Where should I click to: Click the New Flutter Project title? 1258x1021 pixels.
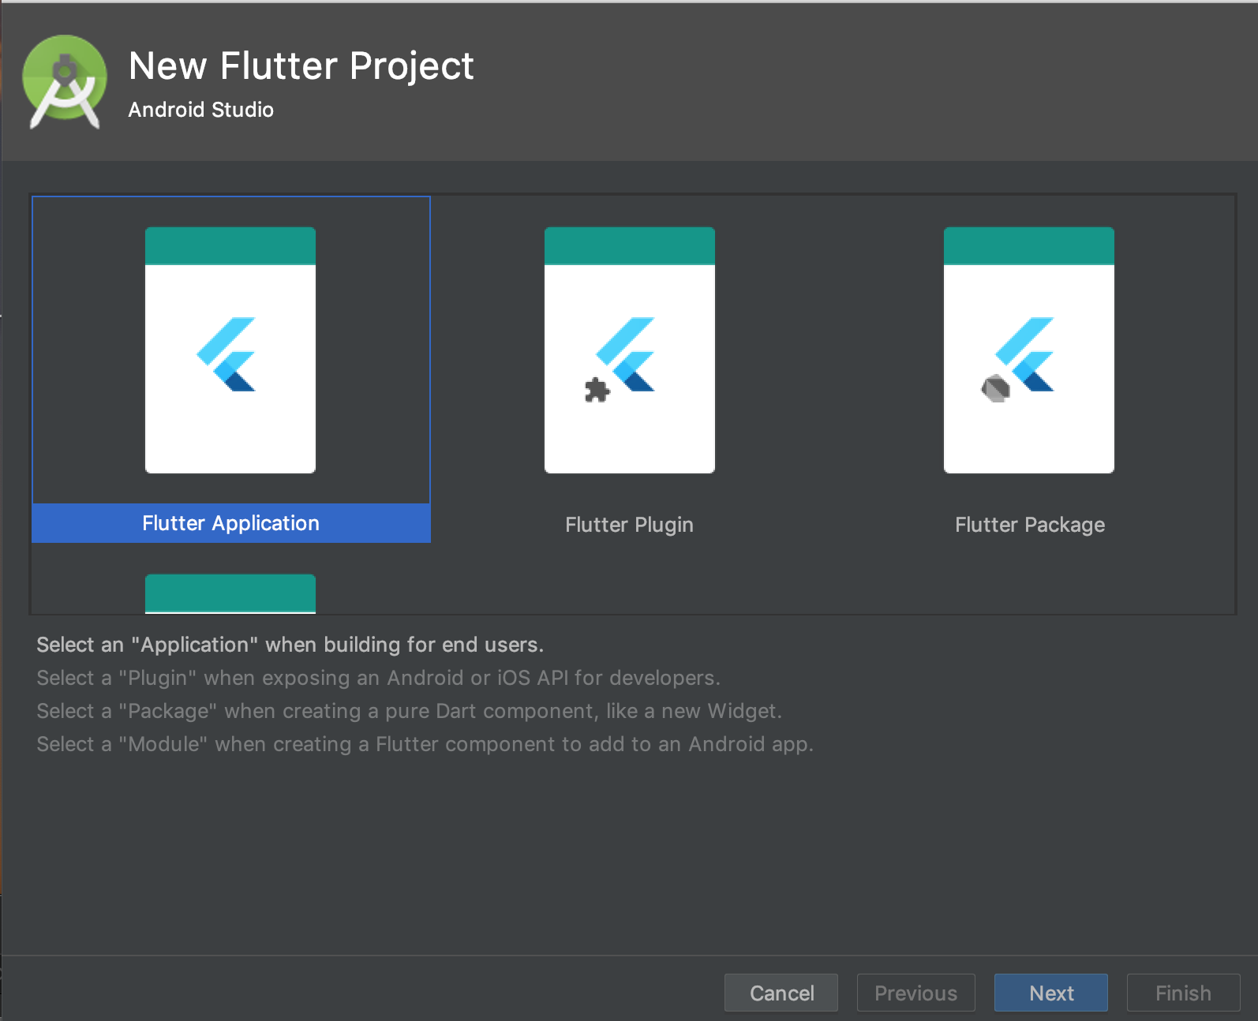(301, 65)
